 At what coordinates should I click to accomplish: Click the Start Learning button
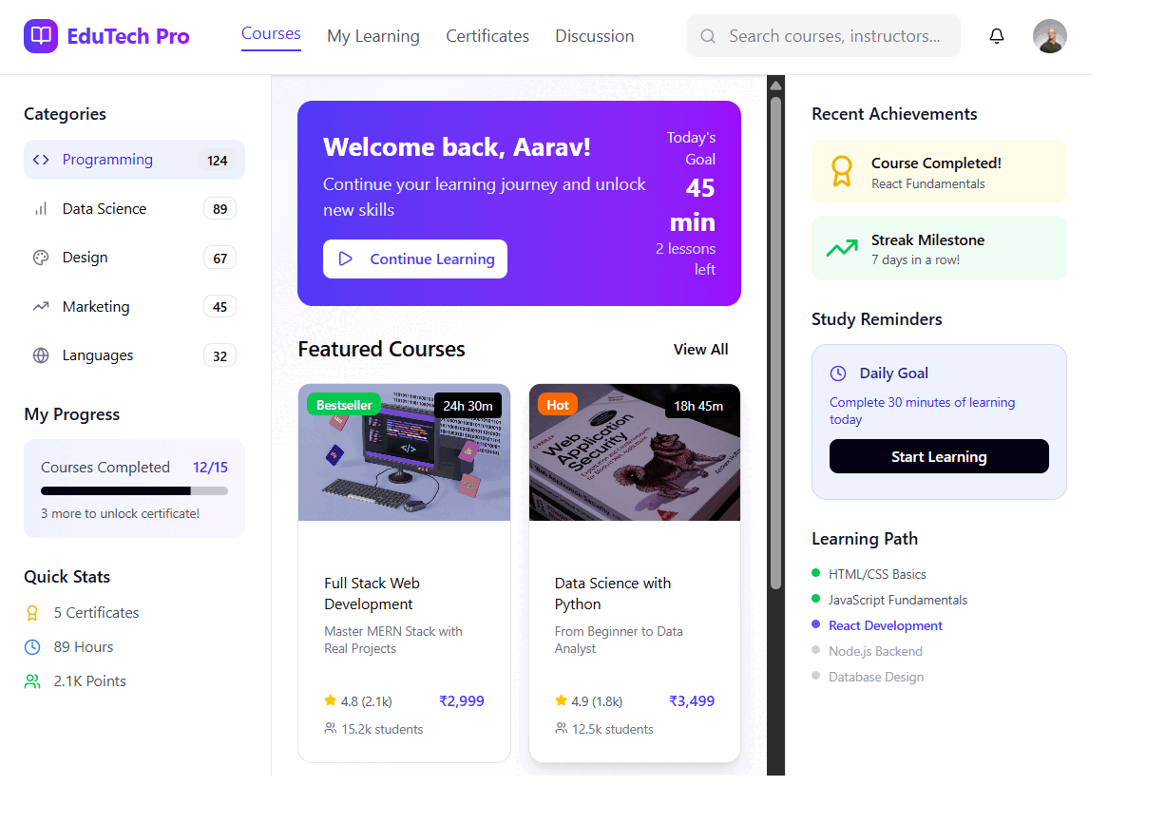coord(939,456)
